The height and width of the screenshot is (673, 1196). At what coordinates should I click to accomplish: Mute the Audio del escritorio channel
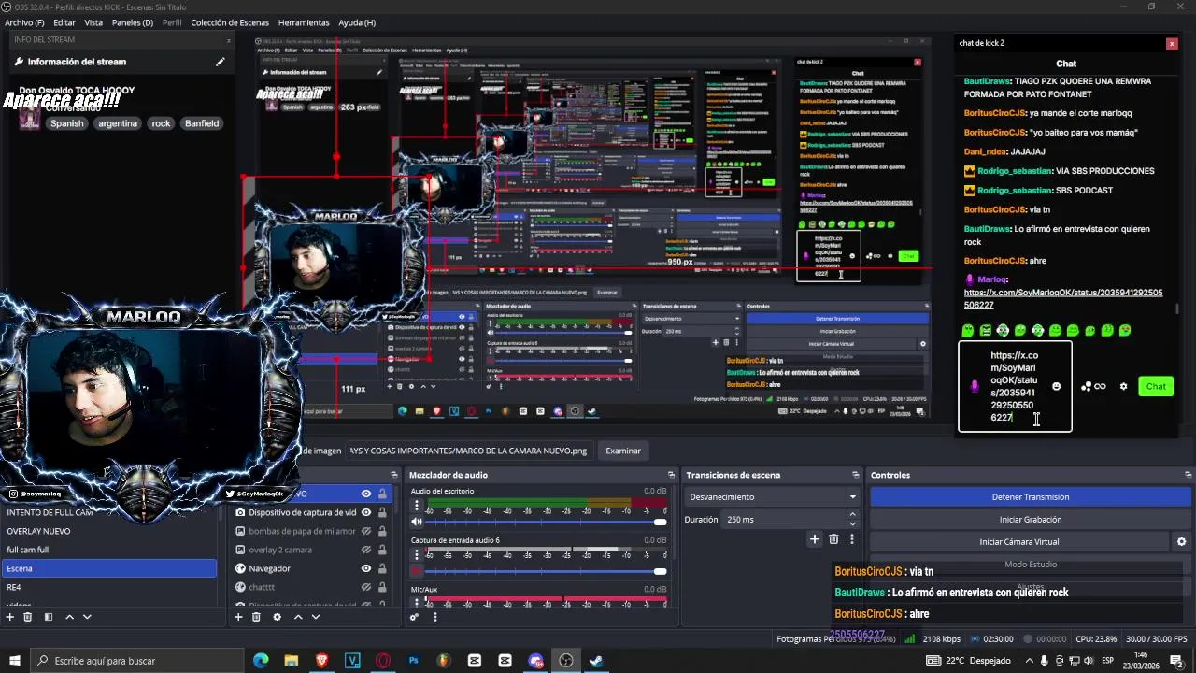(417, 522)
